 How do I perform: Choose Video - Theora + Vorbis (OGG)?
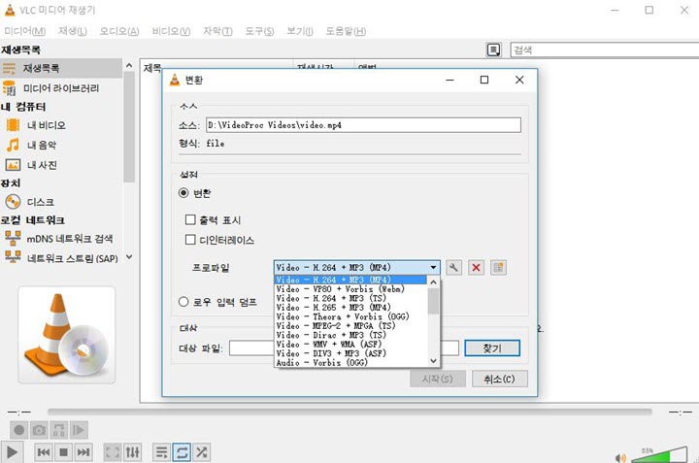pos(350,316)
